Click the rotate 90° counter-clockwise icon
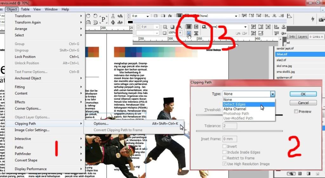325x178 pixels. pos(95,16)
